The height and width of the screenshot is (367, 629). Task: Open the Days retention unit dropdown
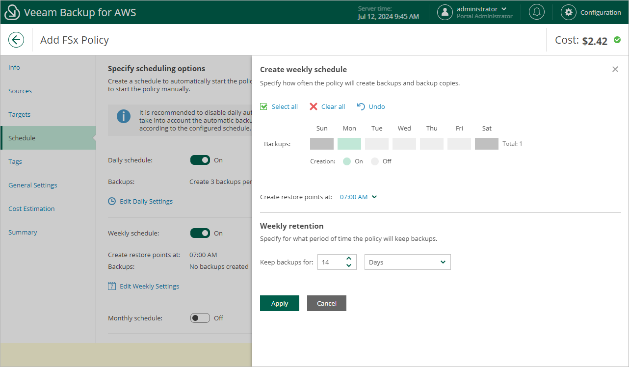click(407, 262)
